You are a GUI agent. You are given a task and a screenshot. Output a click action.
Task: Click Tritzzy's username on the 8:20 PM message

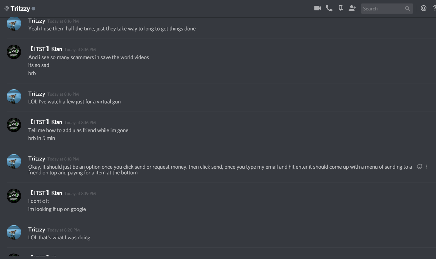36,229
